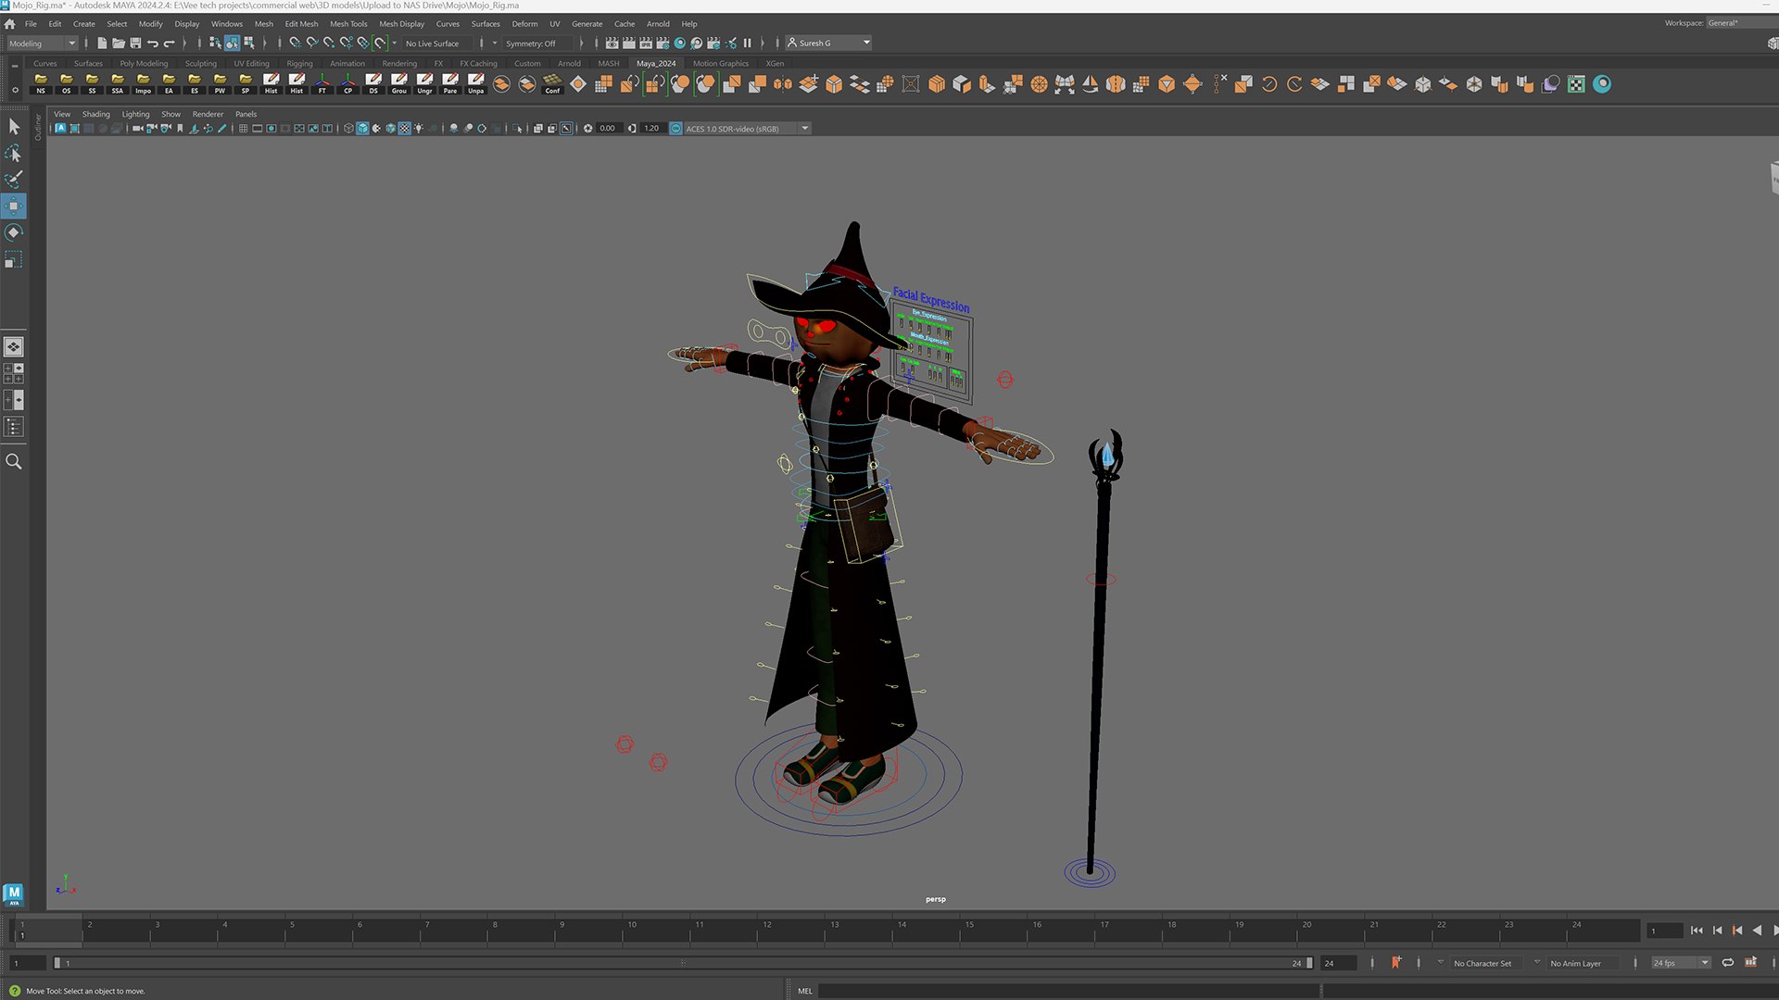This screenshot has height=1000, width=1779.
Task: Toggle the timeline loop playback button
Action: 1728,963
